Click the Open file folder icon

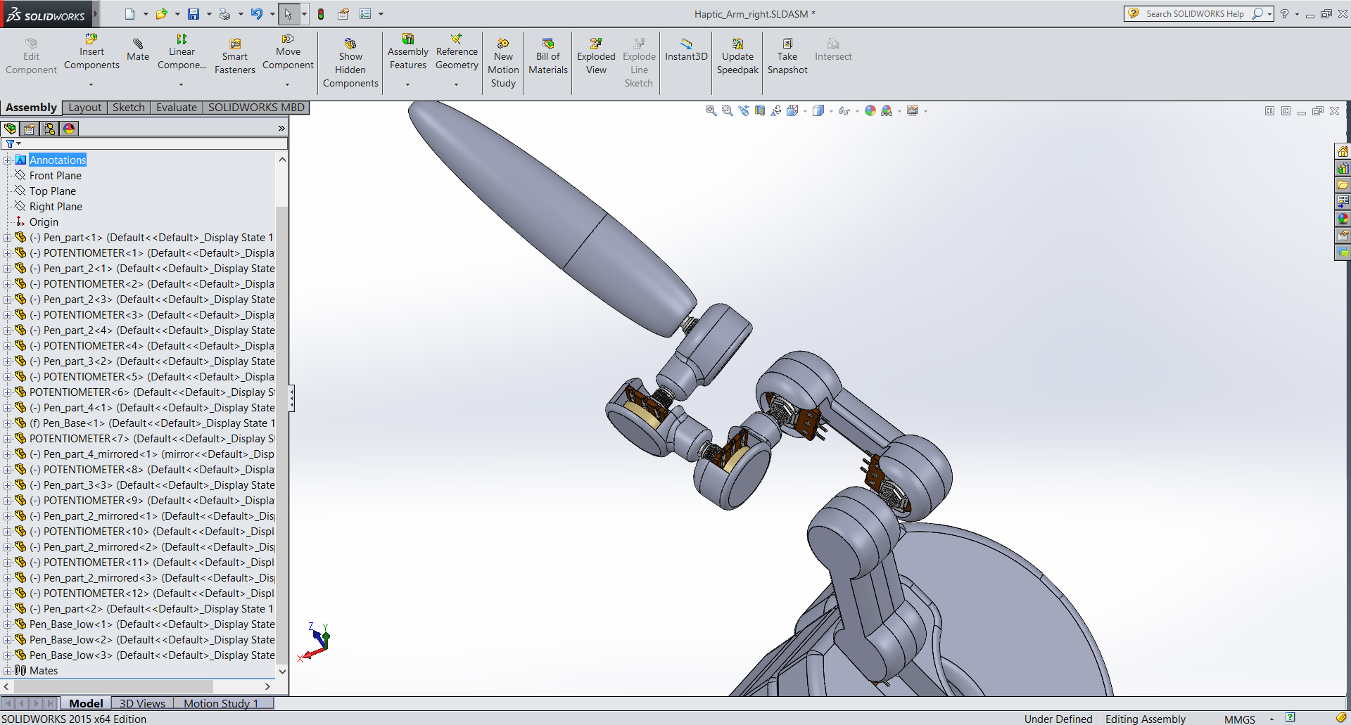click(x=161, y=14)
